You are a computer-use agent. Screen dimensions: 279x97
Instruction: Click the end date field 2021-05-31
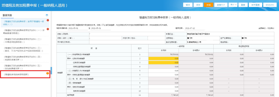click(100, 28)
